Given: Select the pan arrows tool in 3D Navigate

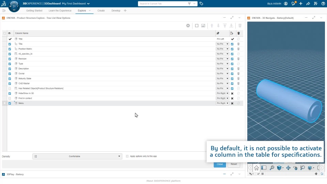Looking at the screenshot, I should 288,168.
